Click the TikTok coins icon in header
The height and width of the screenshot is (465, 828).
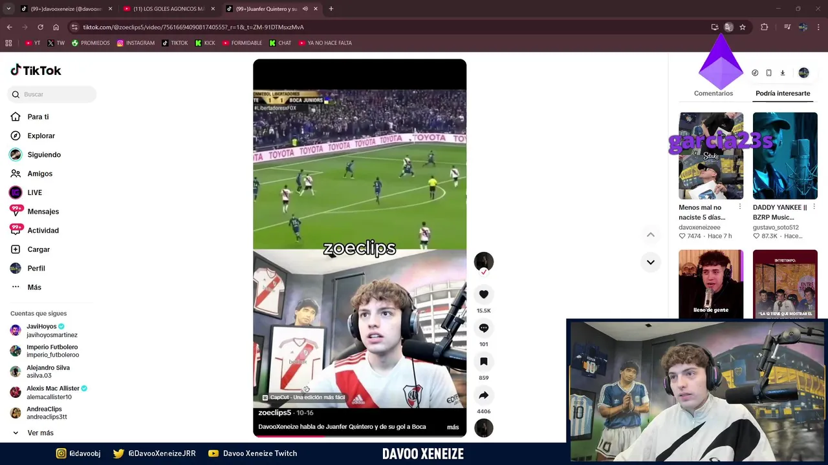755,73
